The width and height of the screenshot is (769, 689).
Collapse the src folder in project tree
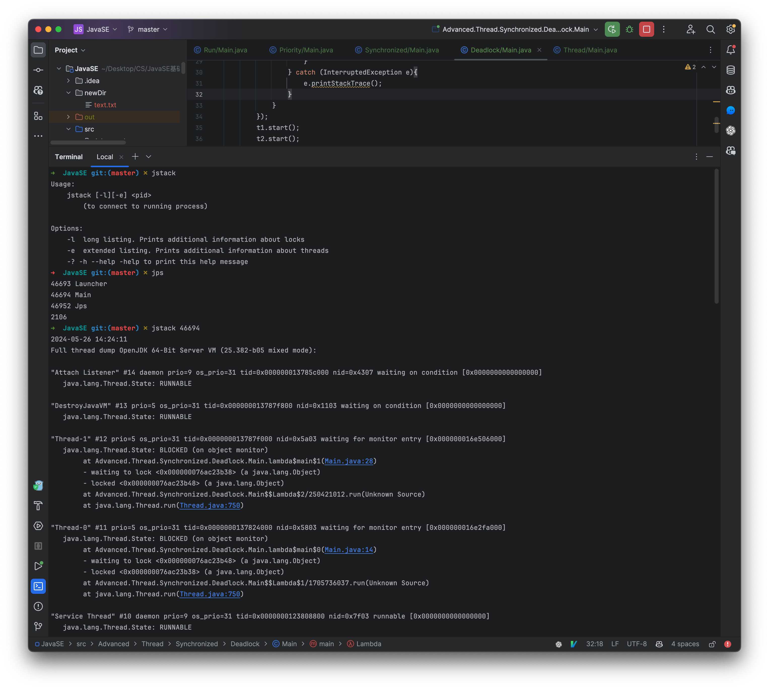[x=69, y=129]
